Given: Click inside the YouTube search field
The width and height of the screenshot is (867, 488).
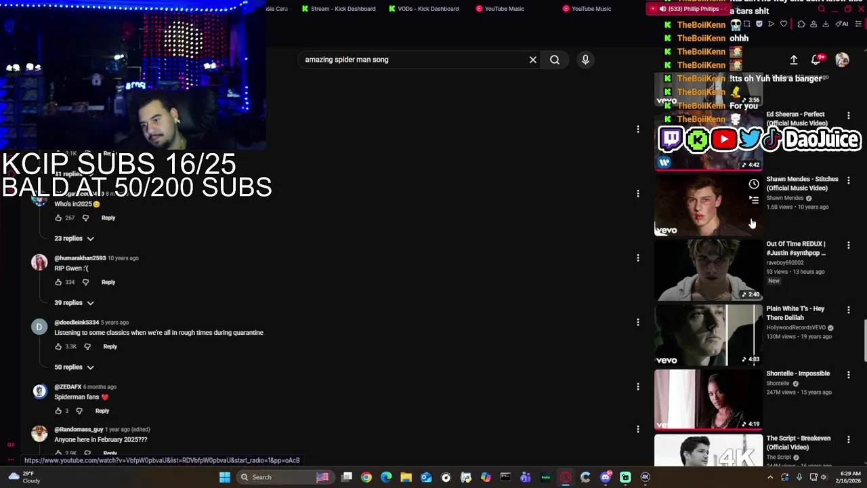Looking at the screenshot, I should click(413, 60).
